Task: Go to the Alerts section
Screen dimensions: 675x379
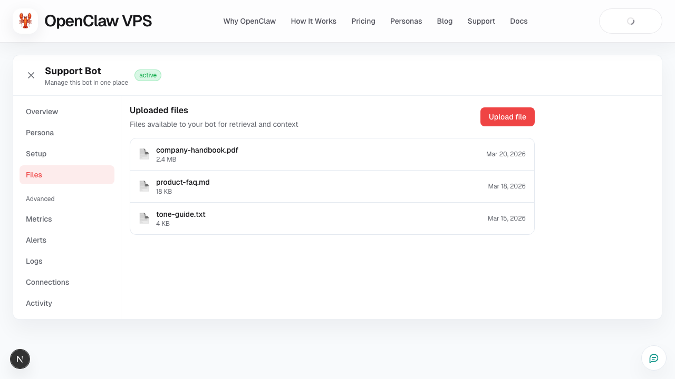Action: point(36,240)
